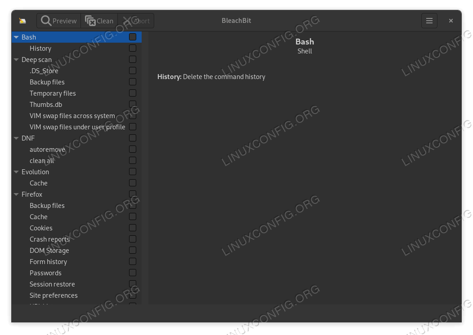The image size is (473, 335).
Task: Select the Firefox row label
Action: [31, 194]
